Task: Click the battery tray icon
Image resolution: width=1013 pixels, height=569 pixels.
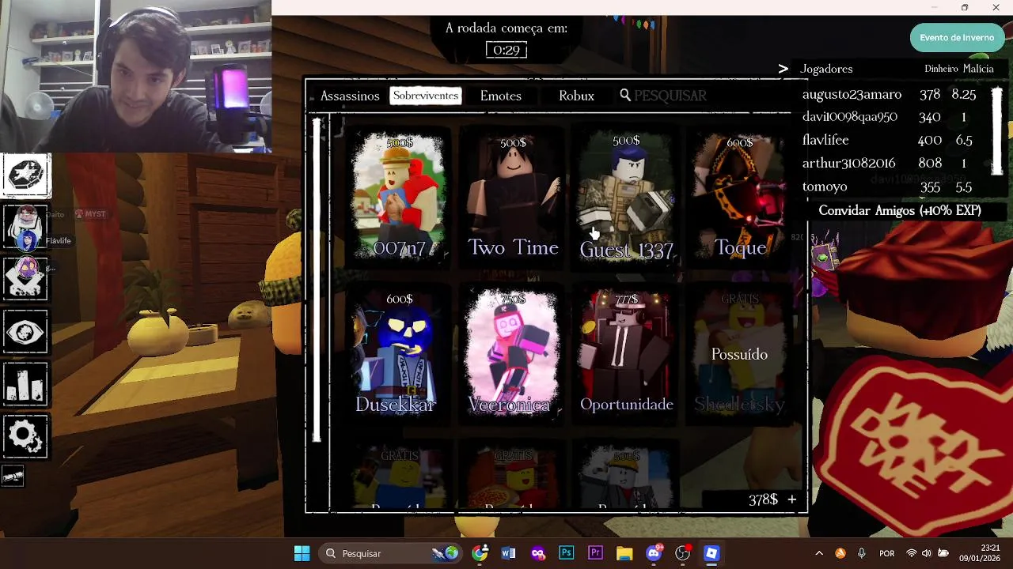Action: click(943, 553)
